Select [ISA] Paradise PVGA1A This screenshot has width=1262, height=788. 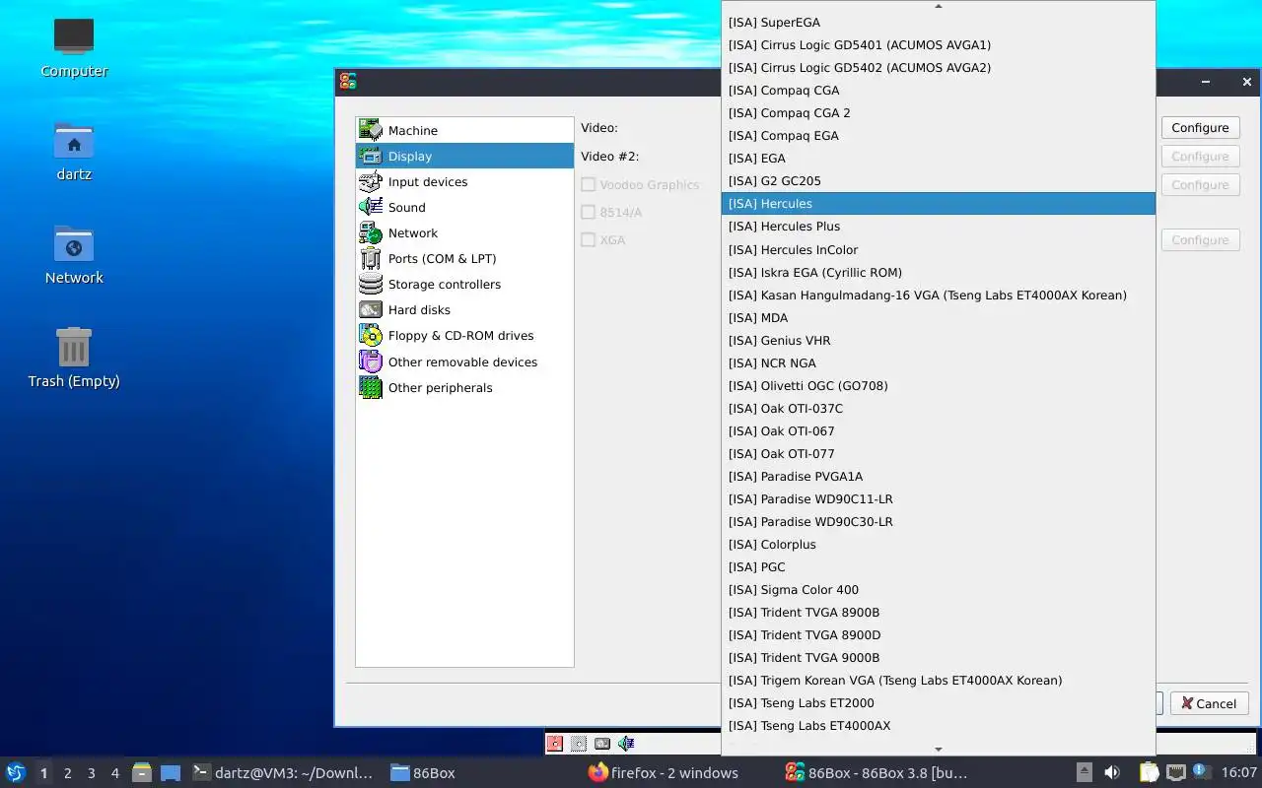(x=939, y=476)
